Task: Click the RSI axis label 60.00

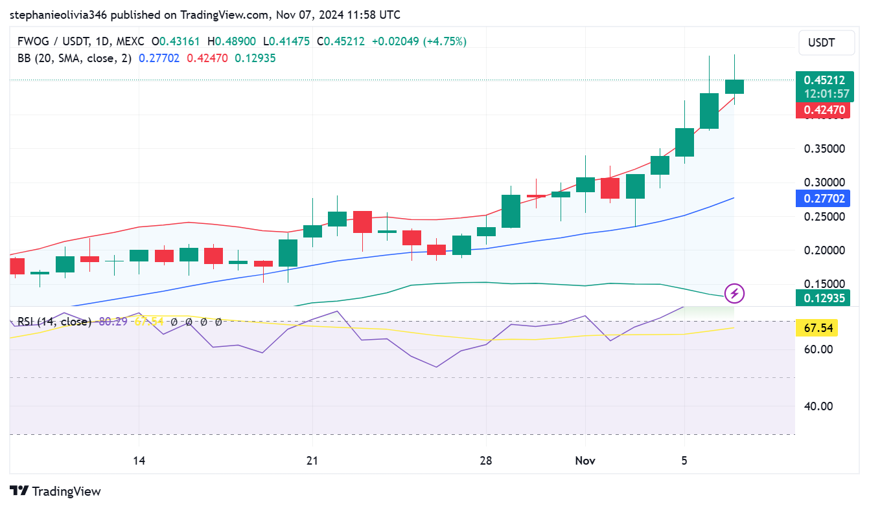Action: click(818, 349)
